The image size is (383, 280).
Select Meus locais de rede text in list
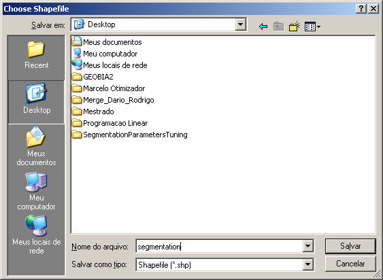click(x=115, y=65)
